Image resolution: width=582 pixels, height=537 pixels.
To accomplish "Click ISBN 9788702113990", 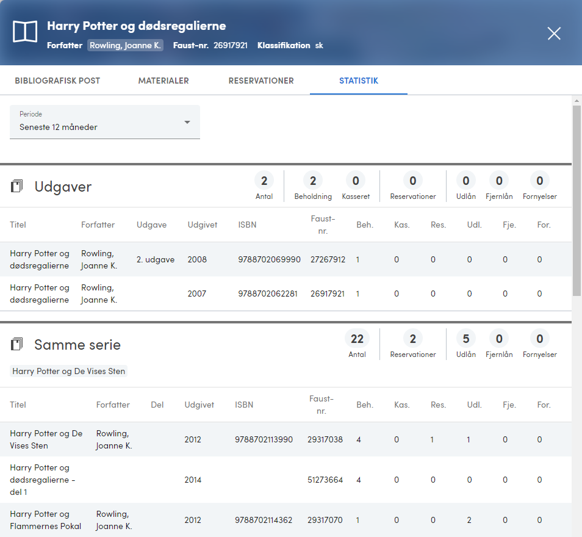I will 264,440.
